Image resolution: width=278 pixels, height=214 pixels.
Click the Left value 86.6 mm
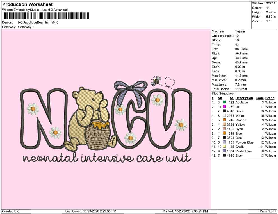pos(241,49)
